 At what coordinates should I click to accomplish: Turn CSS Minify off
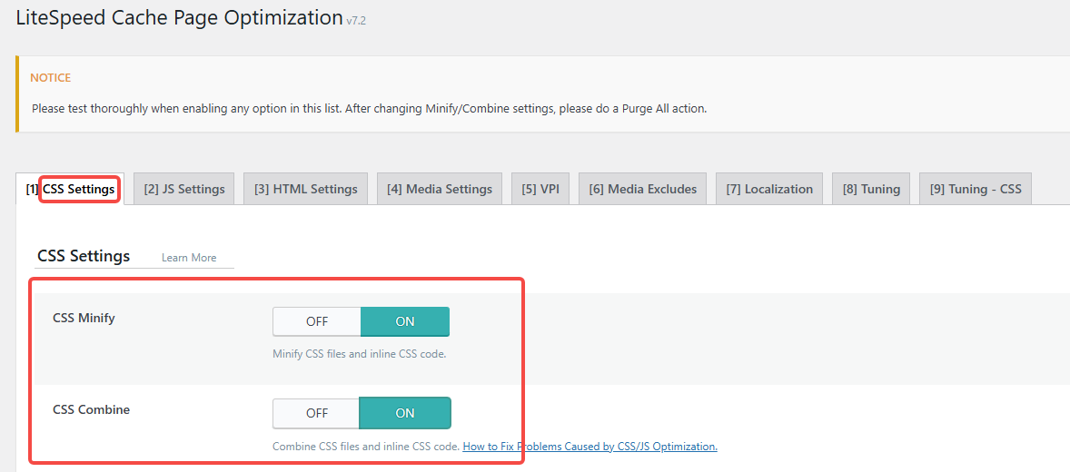[317, 321]
